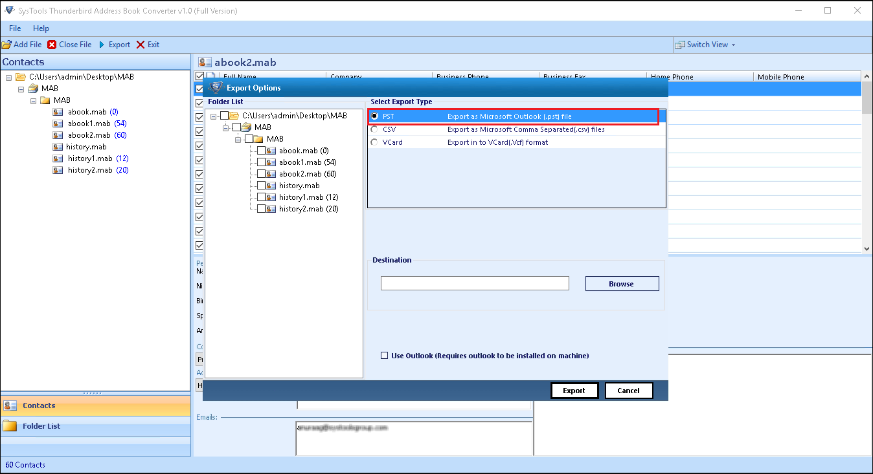
Task: Click abook.mab (0) icon in Folder List
Action: [x=271, y=151]
